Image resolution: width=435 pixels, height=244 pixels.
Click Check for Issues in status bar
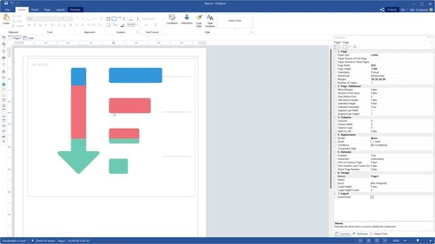(43, 241)
